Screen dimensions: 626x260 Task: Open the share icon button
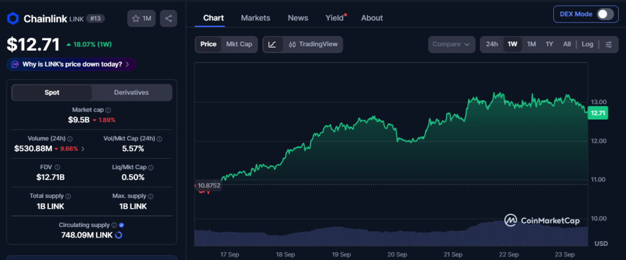tap(169, 18)
